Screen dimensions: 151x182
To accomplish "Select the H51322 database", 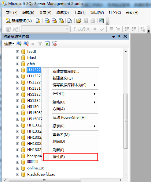I will [34, 82].
